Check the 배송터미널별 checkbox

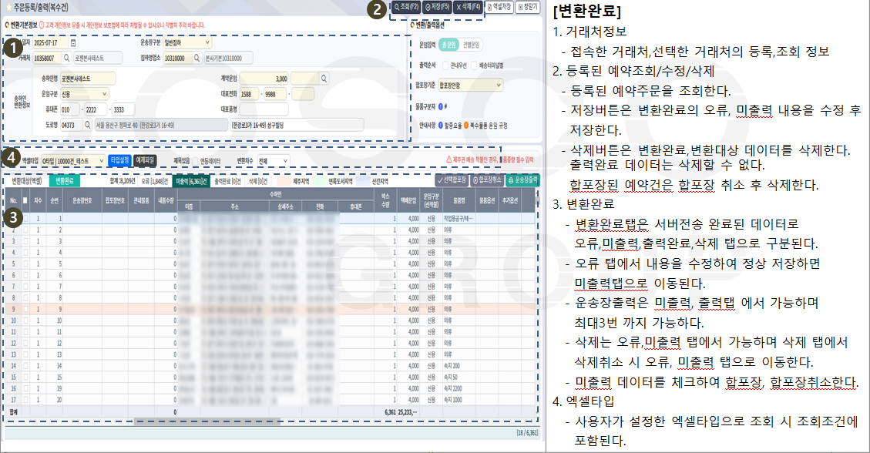[474, 65]
